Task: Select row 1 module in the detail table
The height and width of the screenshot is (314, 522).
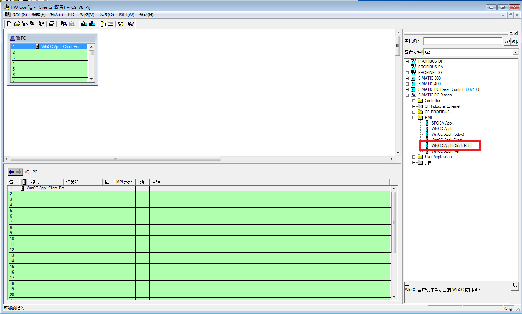Action: pos(45,188)
